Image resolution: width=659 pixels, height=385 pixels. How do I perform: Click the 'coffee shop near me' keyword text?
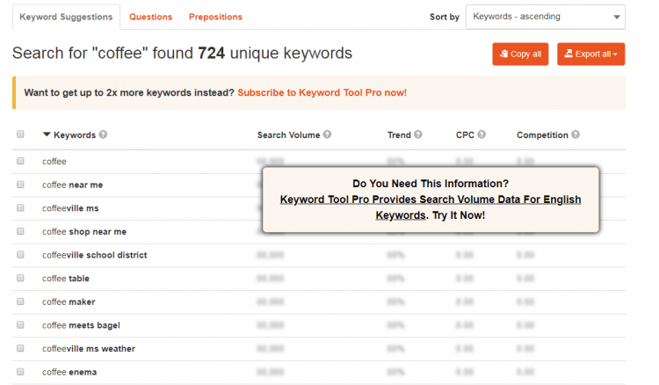tap(84, 231)
